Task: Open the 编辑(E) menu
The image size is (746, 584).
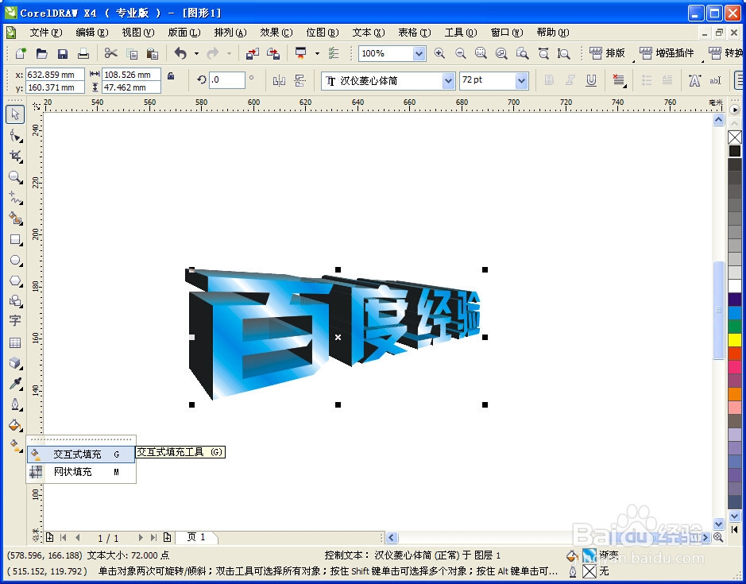Action: click(x=92, y=33)
